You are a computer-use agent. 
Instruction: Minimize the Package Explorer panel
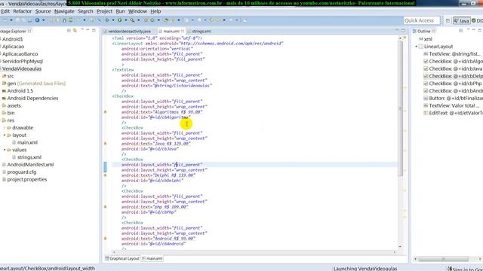[x=88, y=30]
